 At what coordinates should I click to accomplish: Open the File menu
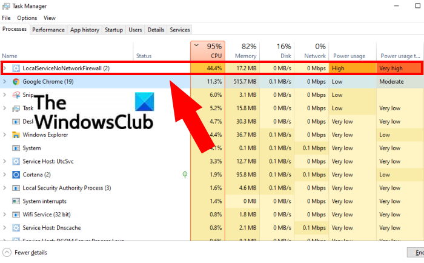6,18
